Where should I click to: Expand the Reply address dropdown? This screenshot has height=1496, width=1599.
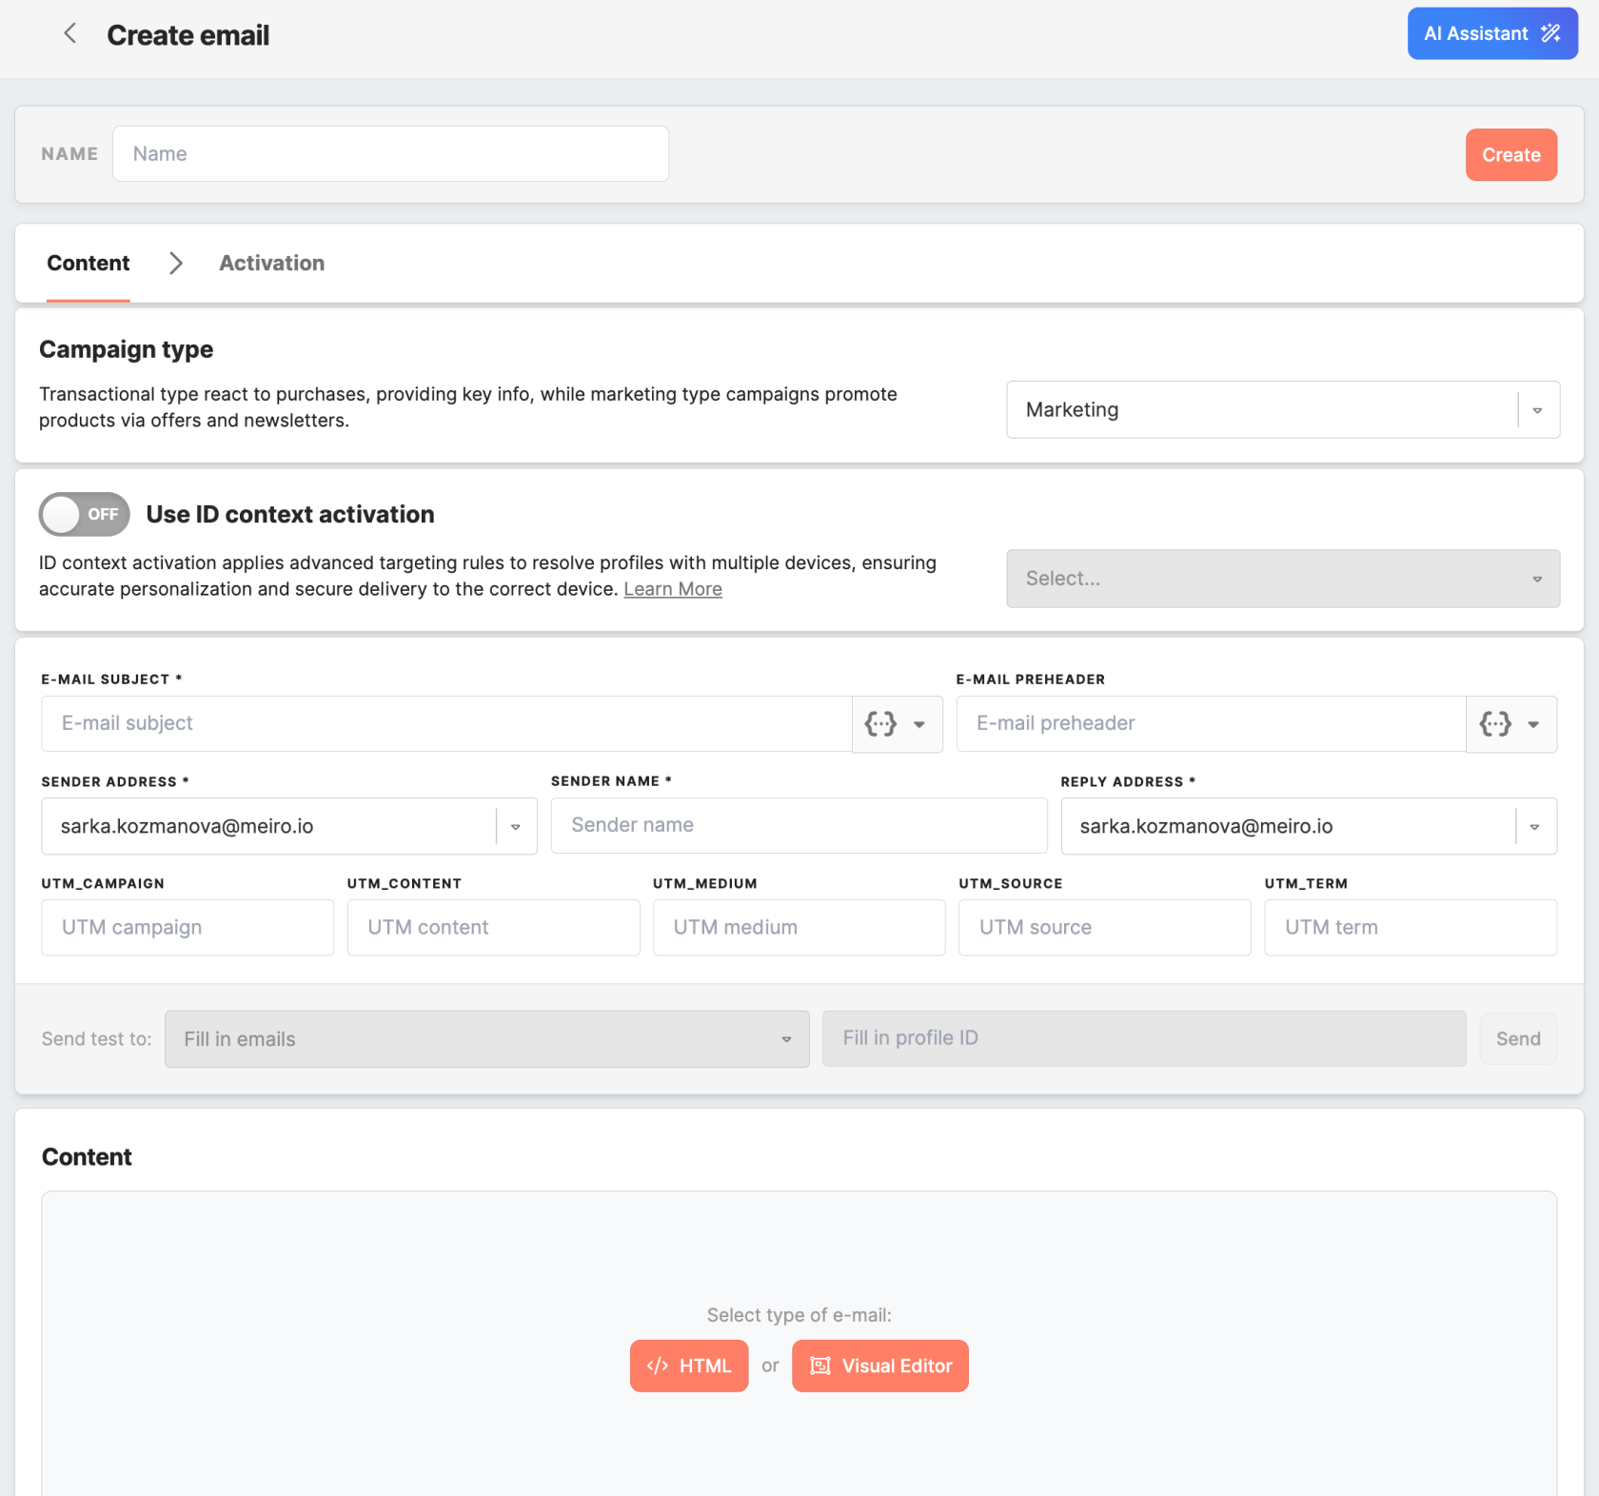(x=1534, y=827)
